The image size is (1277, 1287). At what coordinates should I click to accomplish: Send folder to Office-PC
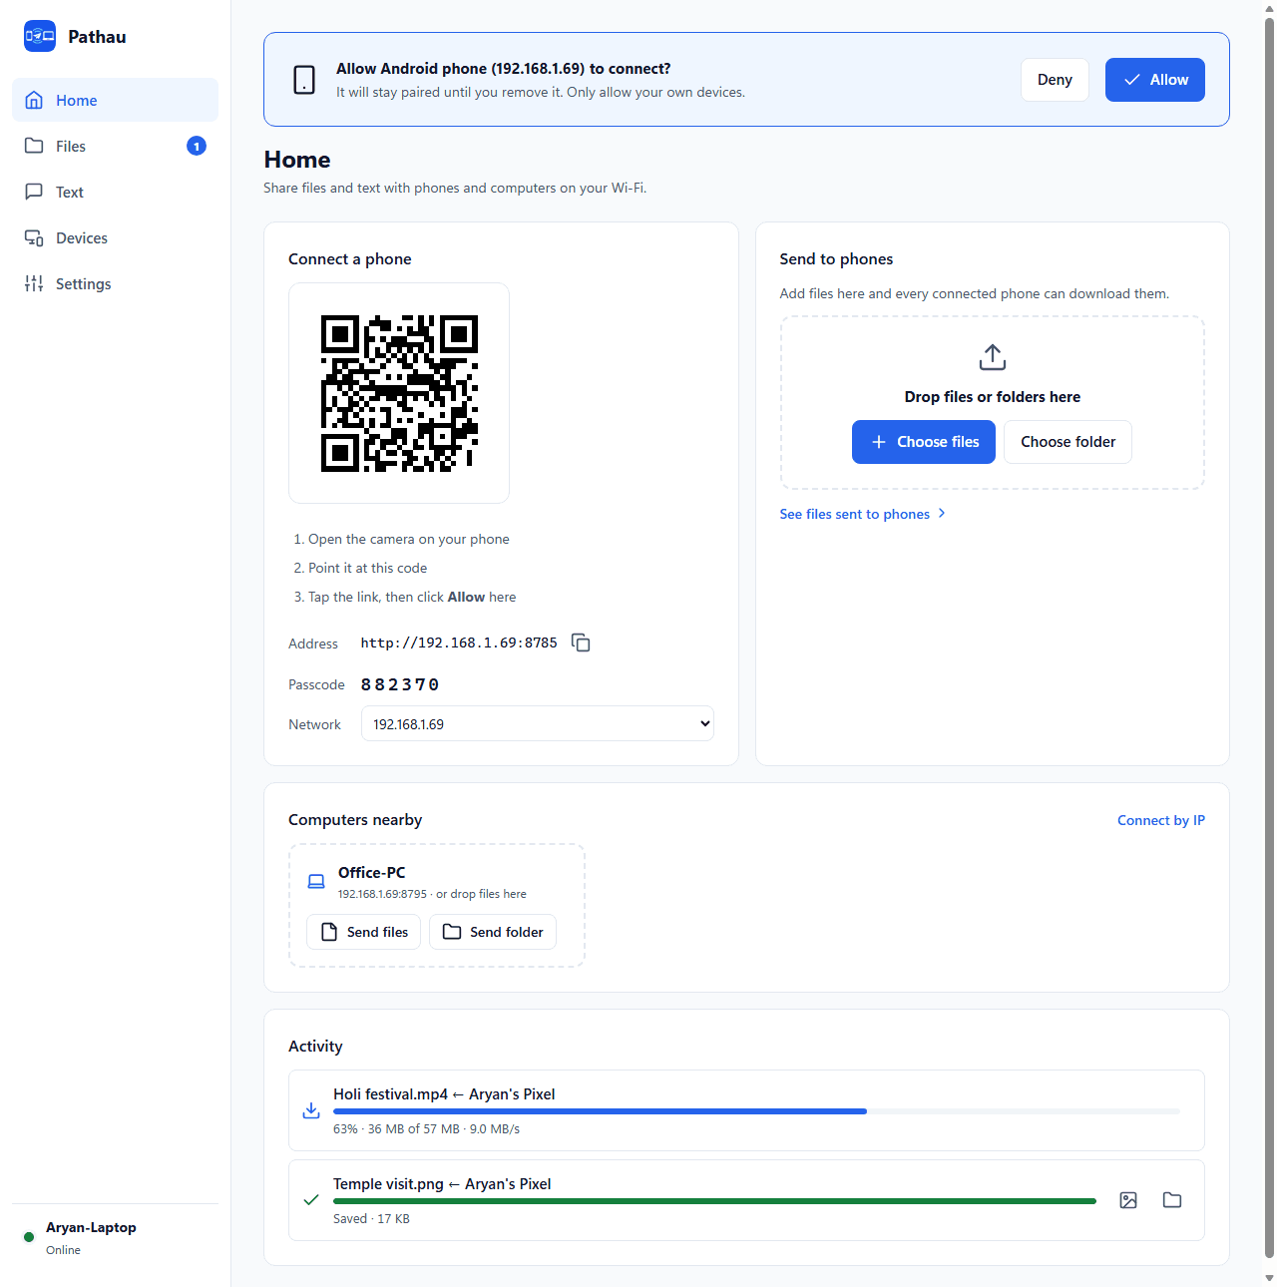(493, 932)
